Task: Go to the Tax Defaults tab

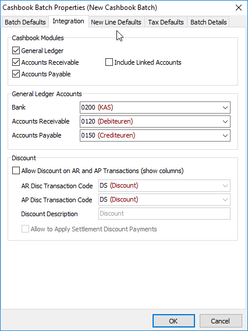Action: click(x=166, y=22)
